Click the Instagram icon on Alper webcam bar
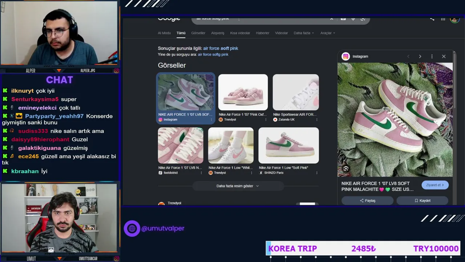Viewport: 465px width, 262px height. tap(116, 71)
